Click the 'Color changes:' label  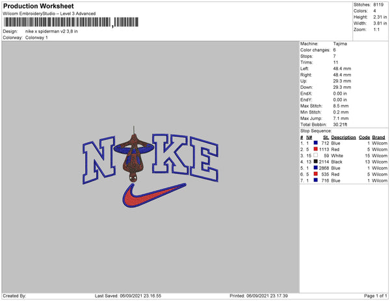pos(315,50)
